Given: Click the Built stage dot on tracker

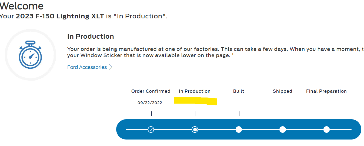Looking at the screenshot, I should pyautogui.click(x=239, y=130).
